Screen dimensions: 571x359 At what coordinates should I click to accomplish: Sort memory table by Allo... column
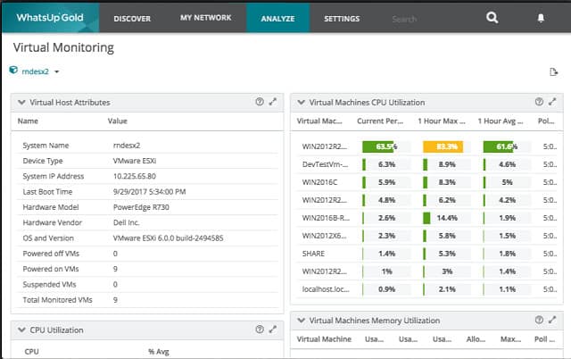coord(476,339)
